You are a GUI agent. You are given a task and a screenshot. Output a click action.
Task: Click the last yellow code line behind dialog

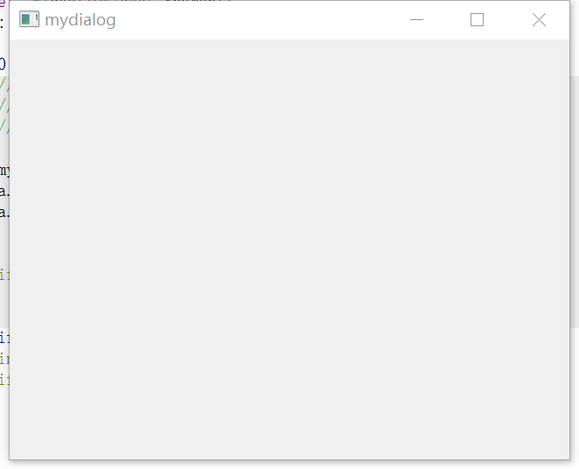pyautogui.click(x=4, y=380)
